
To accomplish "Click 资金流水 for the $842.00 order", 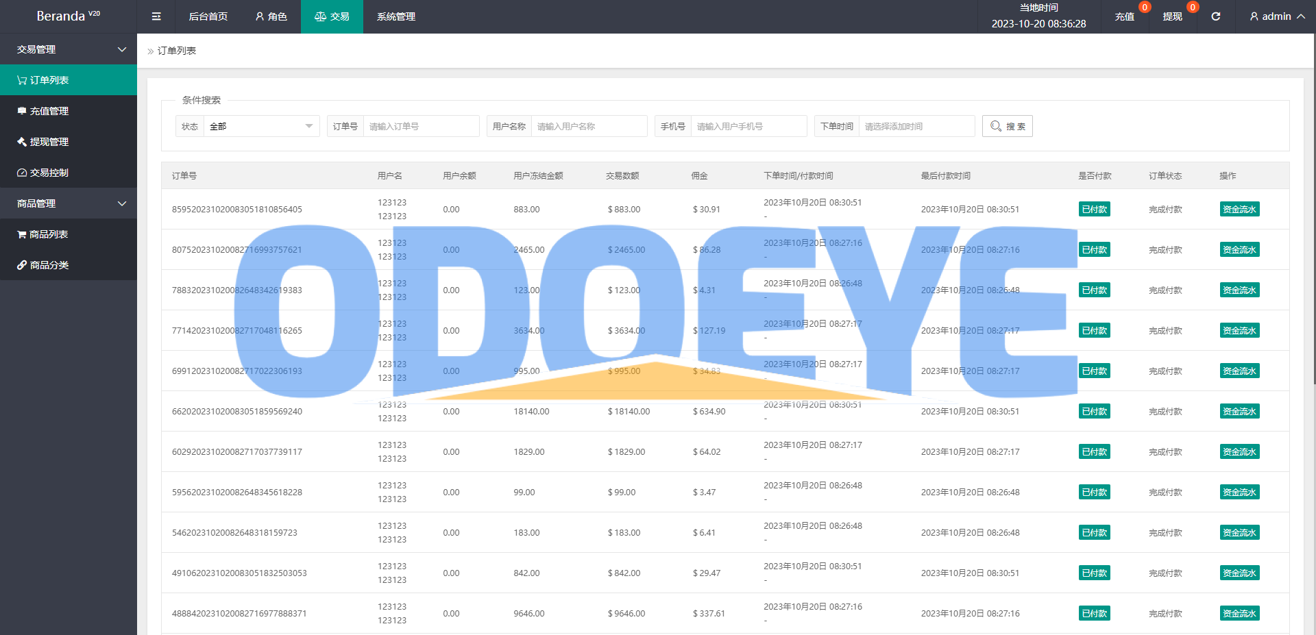I will pyautogui.click(x=1239, y=573).
